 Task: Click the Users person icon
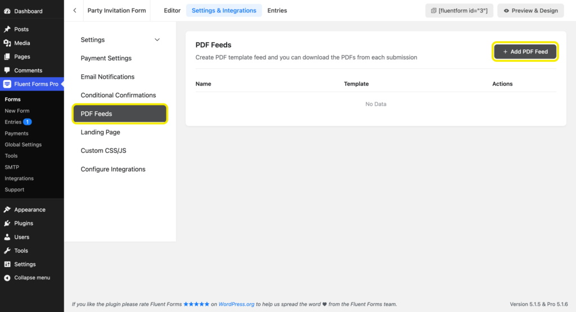coord(7,237)
